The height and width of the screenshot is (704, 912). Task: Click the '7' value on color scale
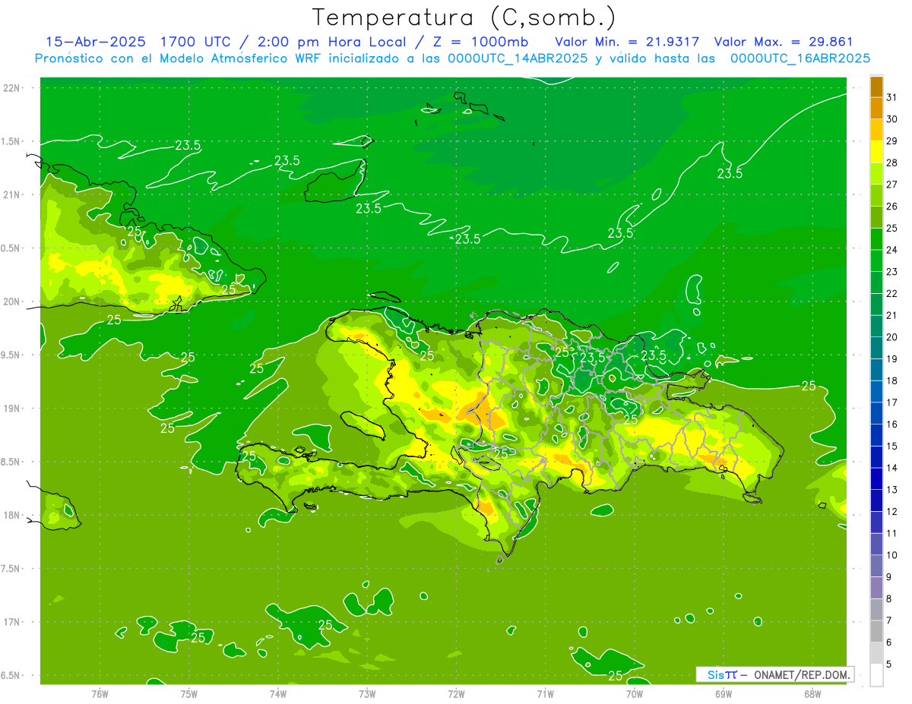click(889, 621)
